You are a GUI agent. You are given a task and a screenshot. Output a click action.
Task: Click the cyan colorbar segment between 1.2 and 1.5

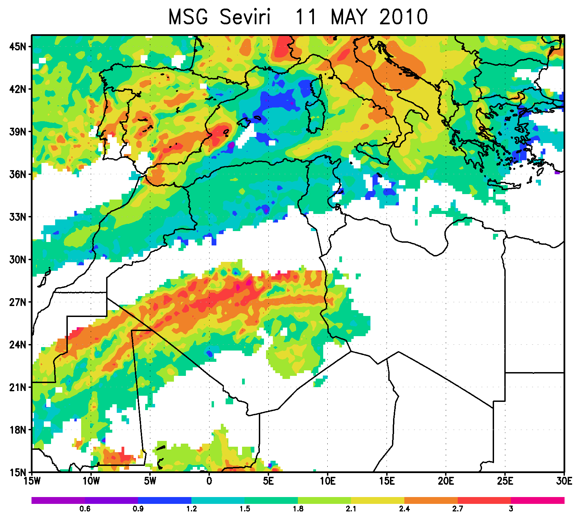218,500
